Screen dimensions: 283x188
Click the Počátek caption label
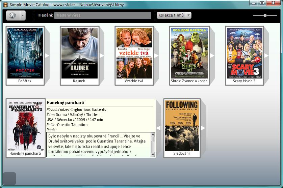pos(25,81)
